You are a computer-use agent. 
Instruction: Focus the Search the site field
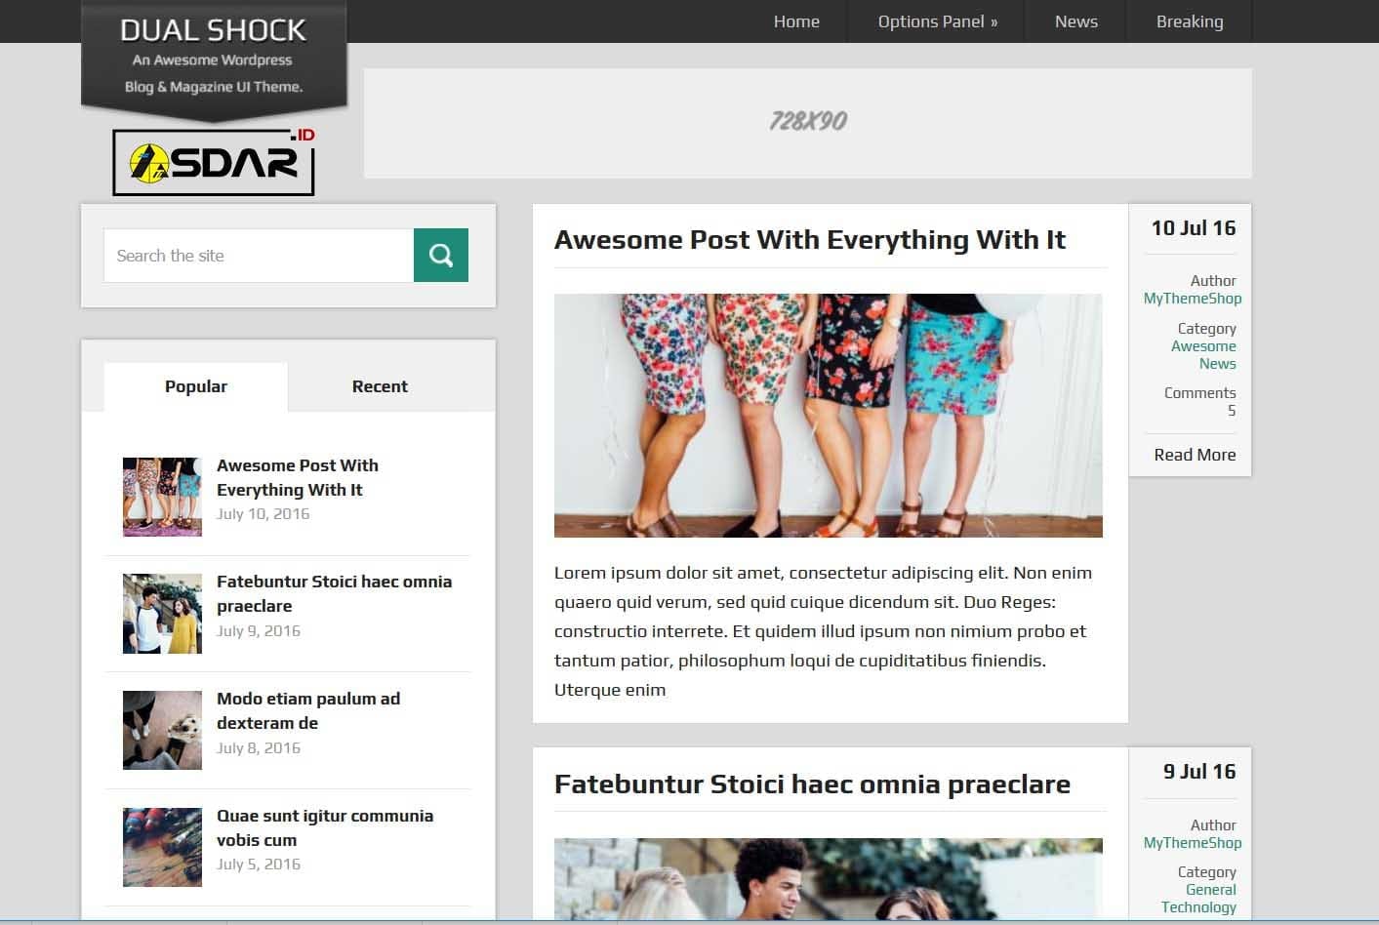259,256
